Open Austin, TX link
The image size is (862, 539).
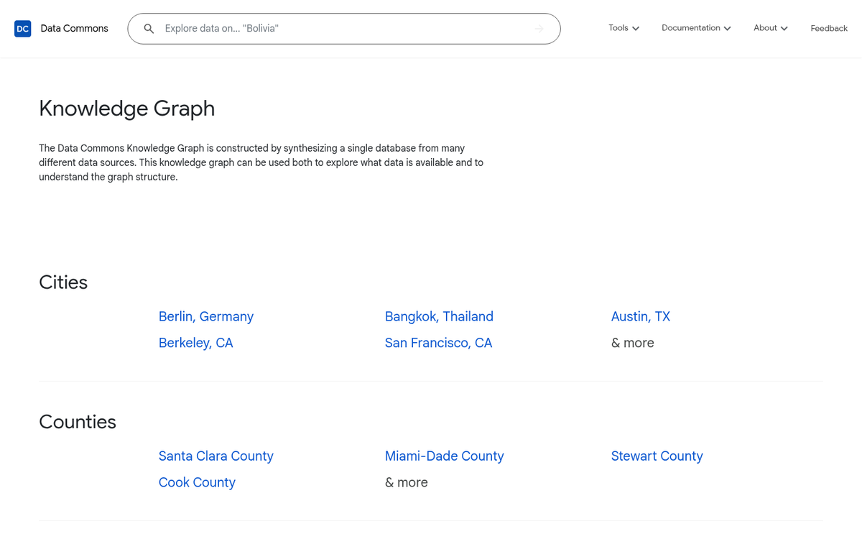click(x=640, y=316)
